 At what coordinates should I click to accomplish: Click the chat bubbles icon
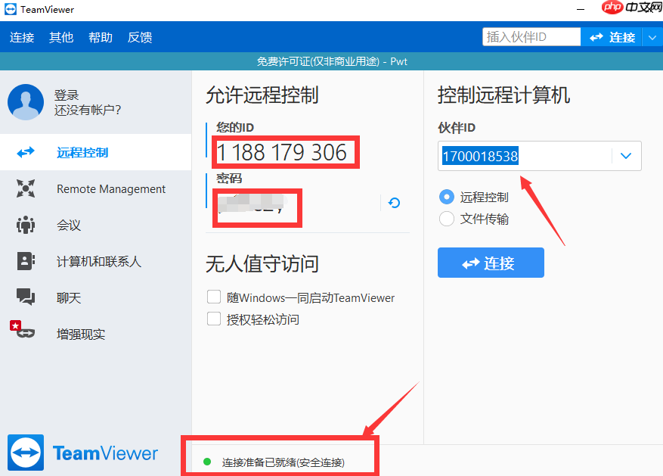[26, 298]
